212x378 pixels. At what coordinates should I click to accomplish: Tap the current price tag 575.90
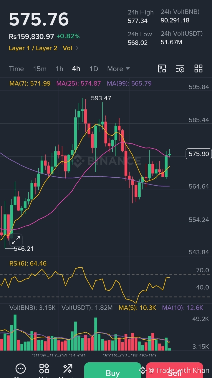(x=199, y=154)
